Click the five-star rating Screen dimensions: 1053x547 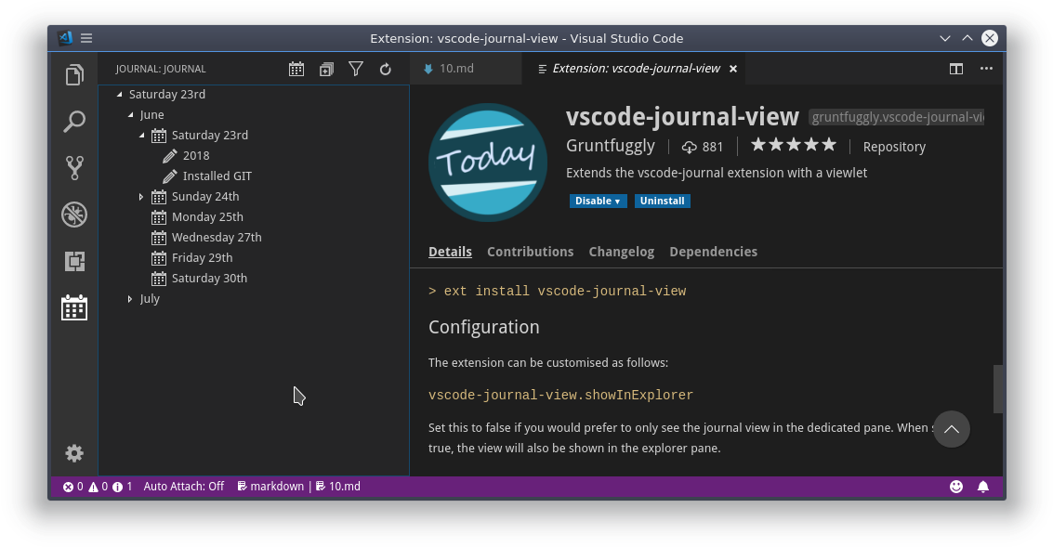(x=793, y=145)
